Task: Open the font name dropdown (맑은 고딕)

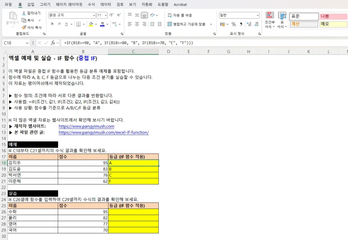Action: tap(94, 15)
